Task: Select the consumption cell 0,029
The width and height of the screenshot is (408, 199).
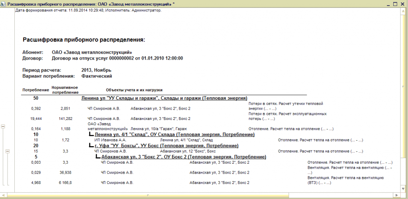Action: coord(36,172)
